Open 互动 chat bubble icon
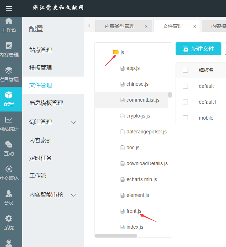 coord(9,144)
